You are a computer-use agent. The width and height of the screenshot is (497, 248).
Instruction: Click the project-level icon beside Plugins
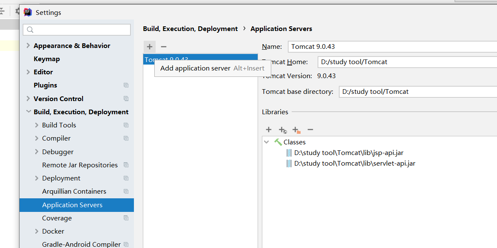(126, 85)
